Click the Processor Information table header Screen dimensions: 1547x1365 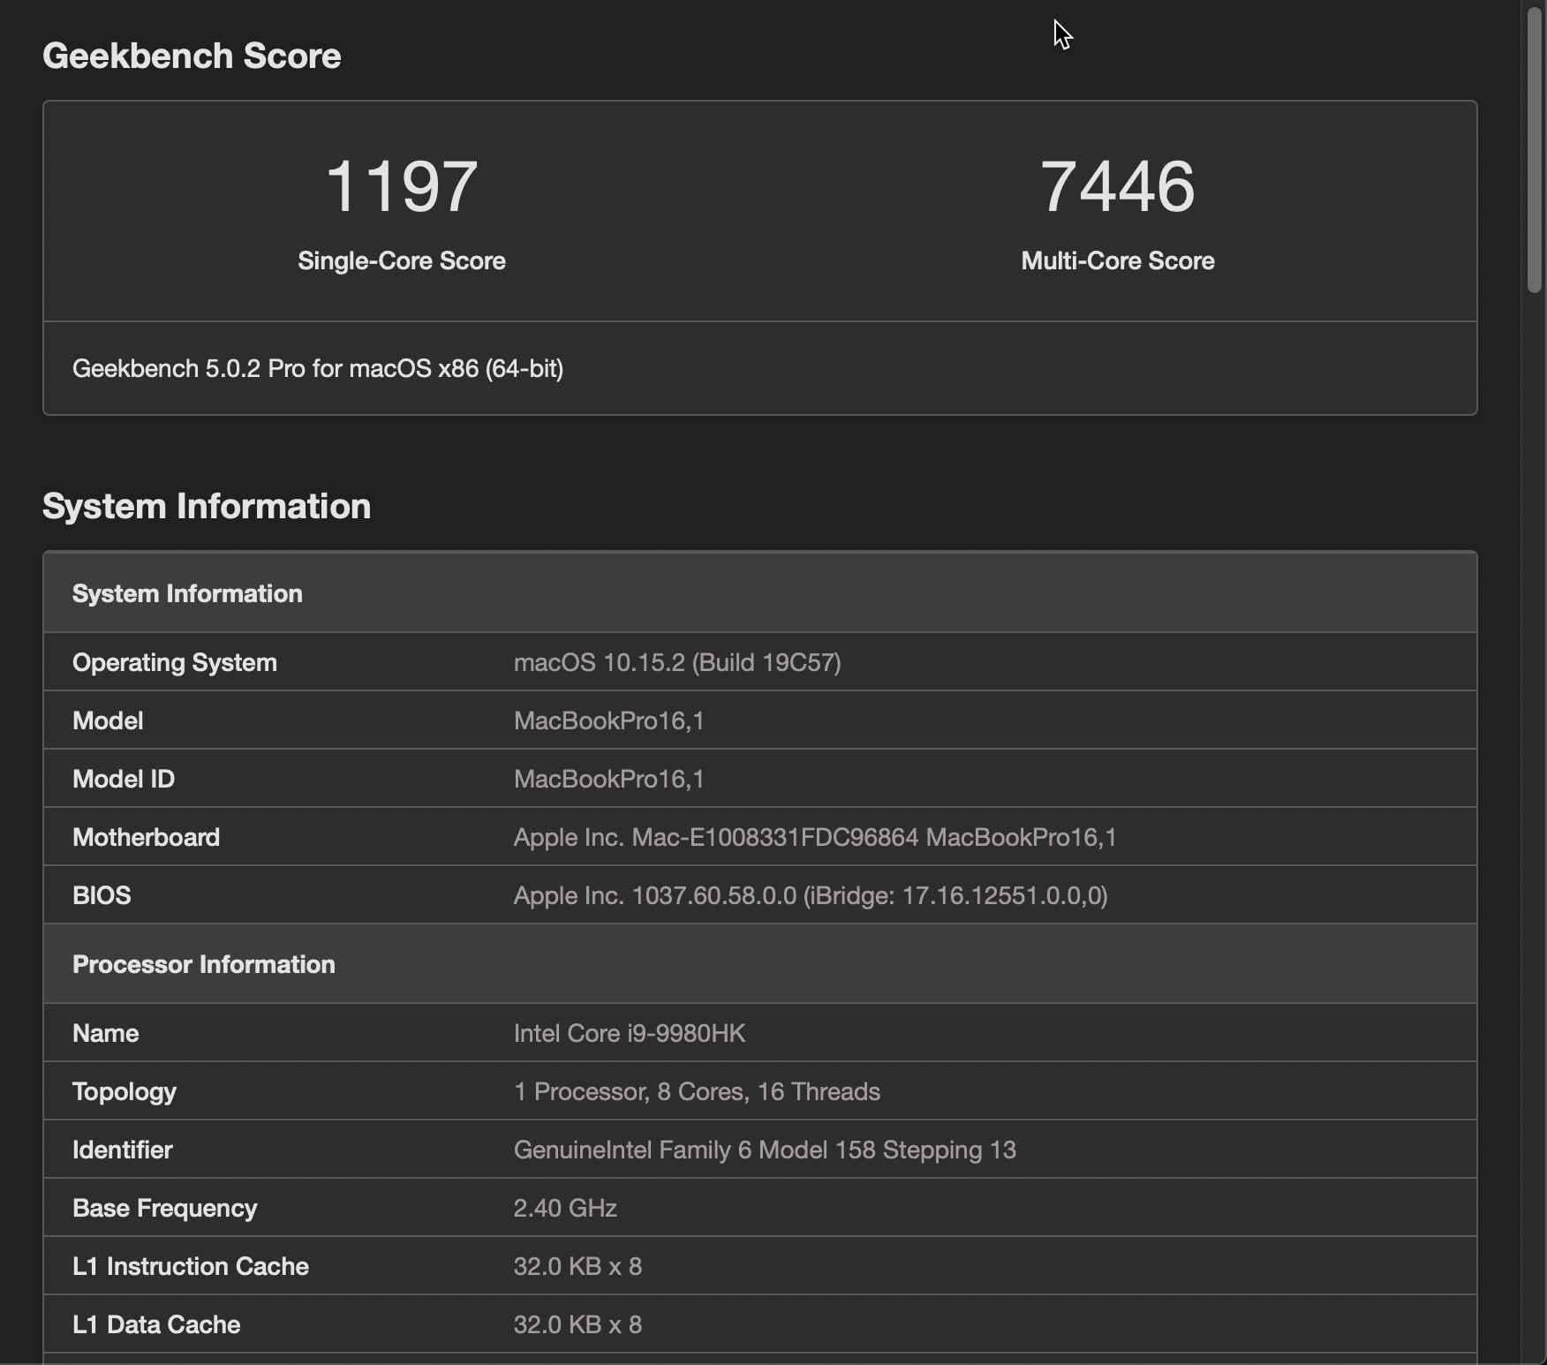pos(204,964)
